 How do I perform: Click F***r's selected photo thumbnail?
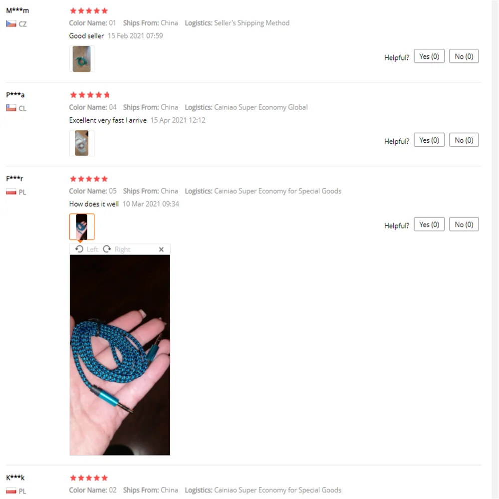point(82,227)
